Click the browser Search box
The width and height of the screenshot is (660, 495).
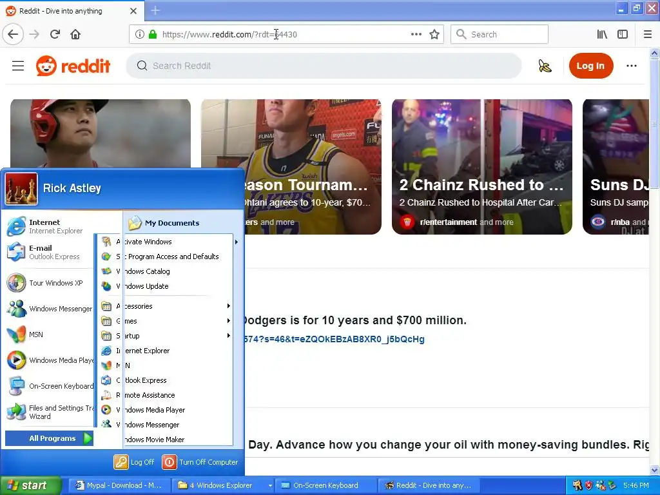(x=500, y=34)
